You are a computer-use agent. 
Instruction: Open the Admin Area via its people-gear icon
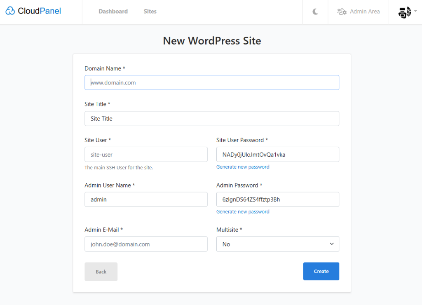pyautogui.click(x=342, y=12)
